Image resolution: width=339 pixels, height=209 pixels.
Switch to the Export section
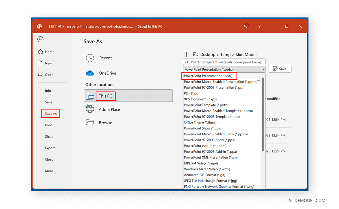tap(49, 148)
